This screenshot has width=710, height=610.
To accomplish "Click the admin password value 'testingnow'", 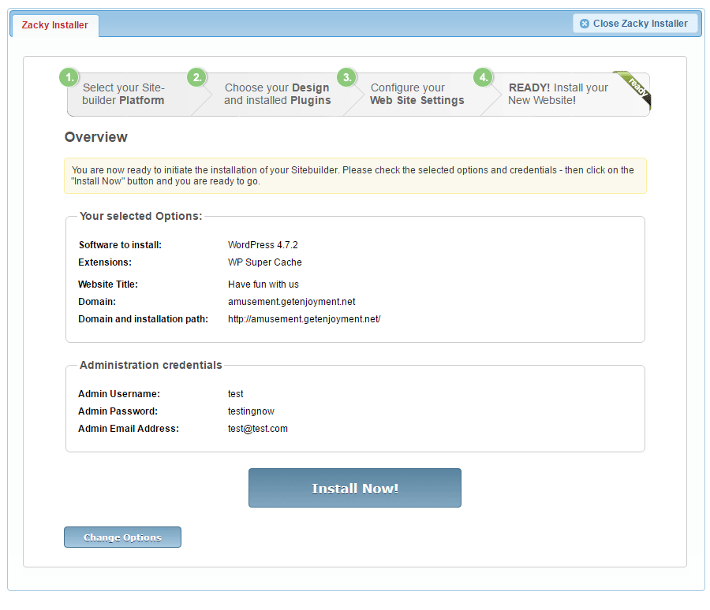I will tap(251, 411).
